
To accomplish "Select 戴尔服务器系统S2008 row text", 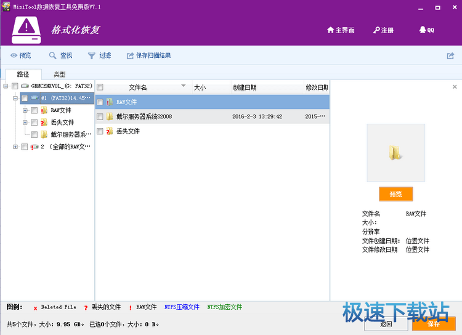I will coord(144,116).
